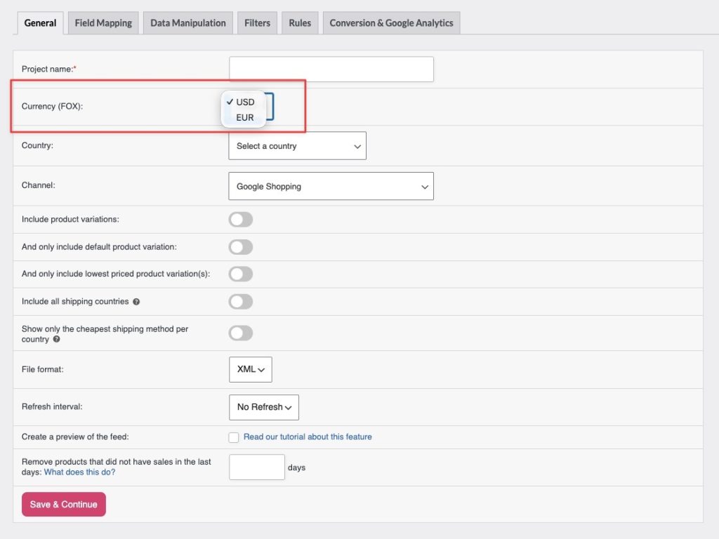This screenshot has height=539, width=719.
Task: Click the What does this do? link
Action: 80,472
